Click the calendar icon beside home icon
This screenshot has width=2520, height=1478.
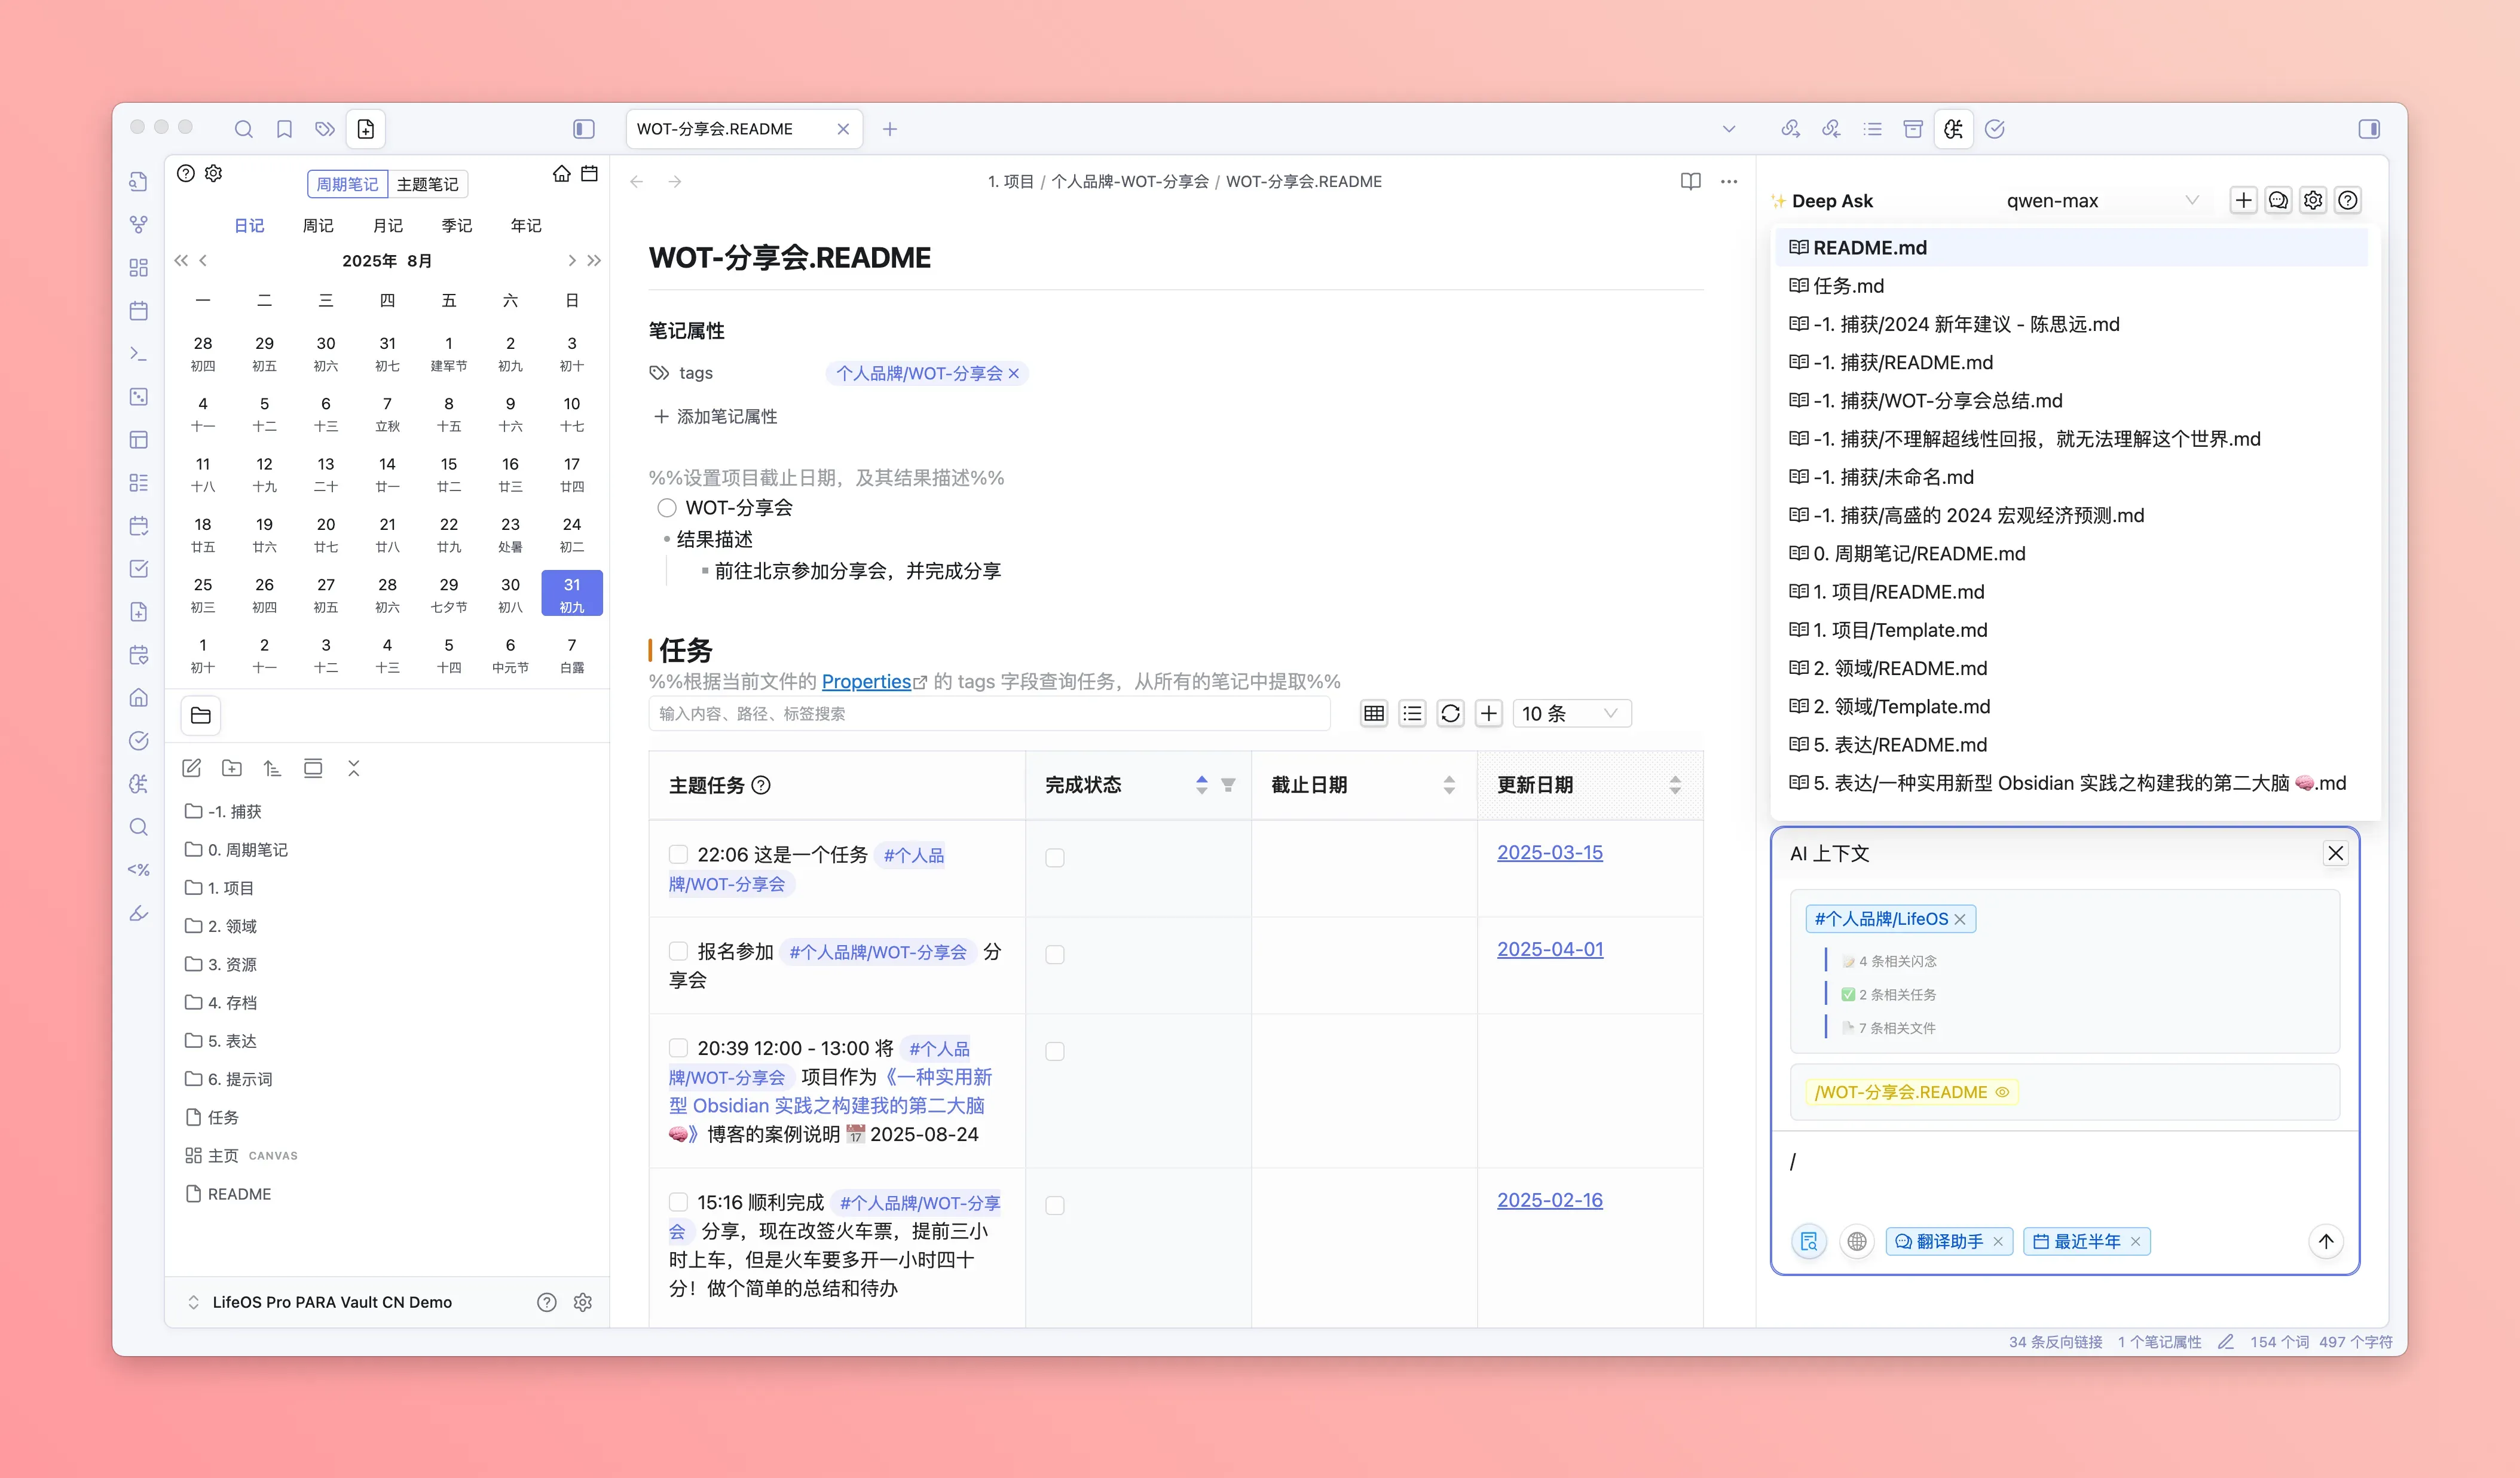click(590, 174)
